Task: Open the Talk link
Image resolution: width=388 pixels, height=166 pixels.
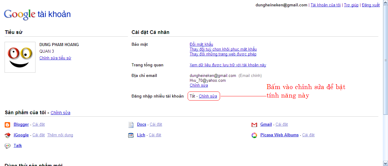Action: pyautogui.click(x=18, y=146)
